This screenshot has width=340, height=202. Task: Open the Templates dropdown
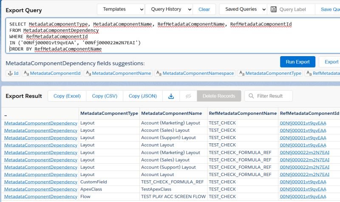click(x=121, y=9)
